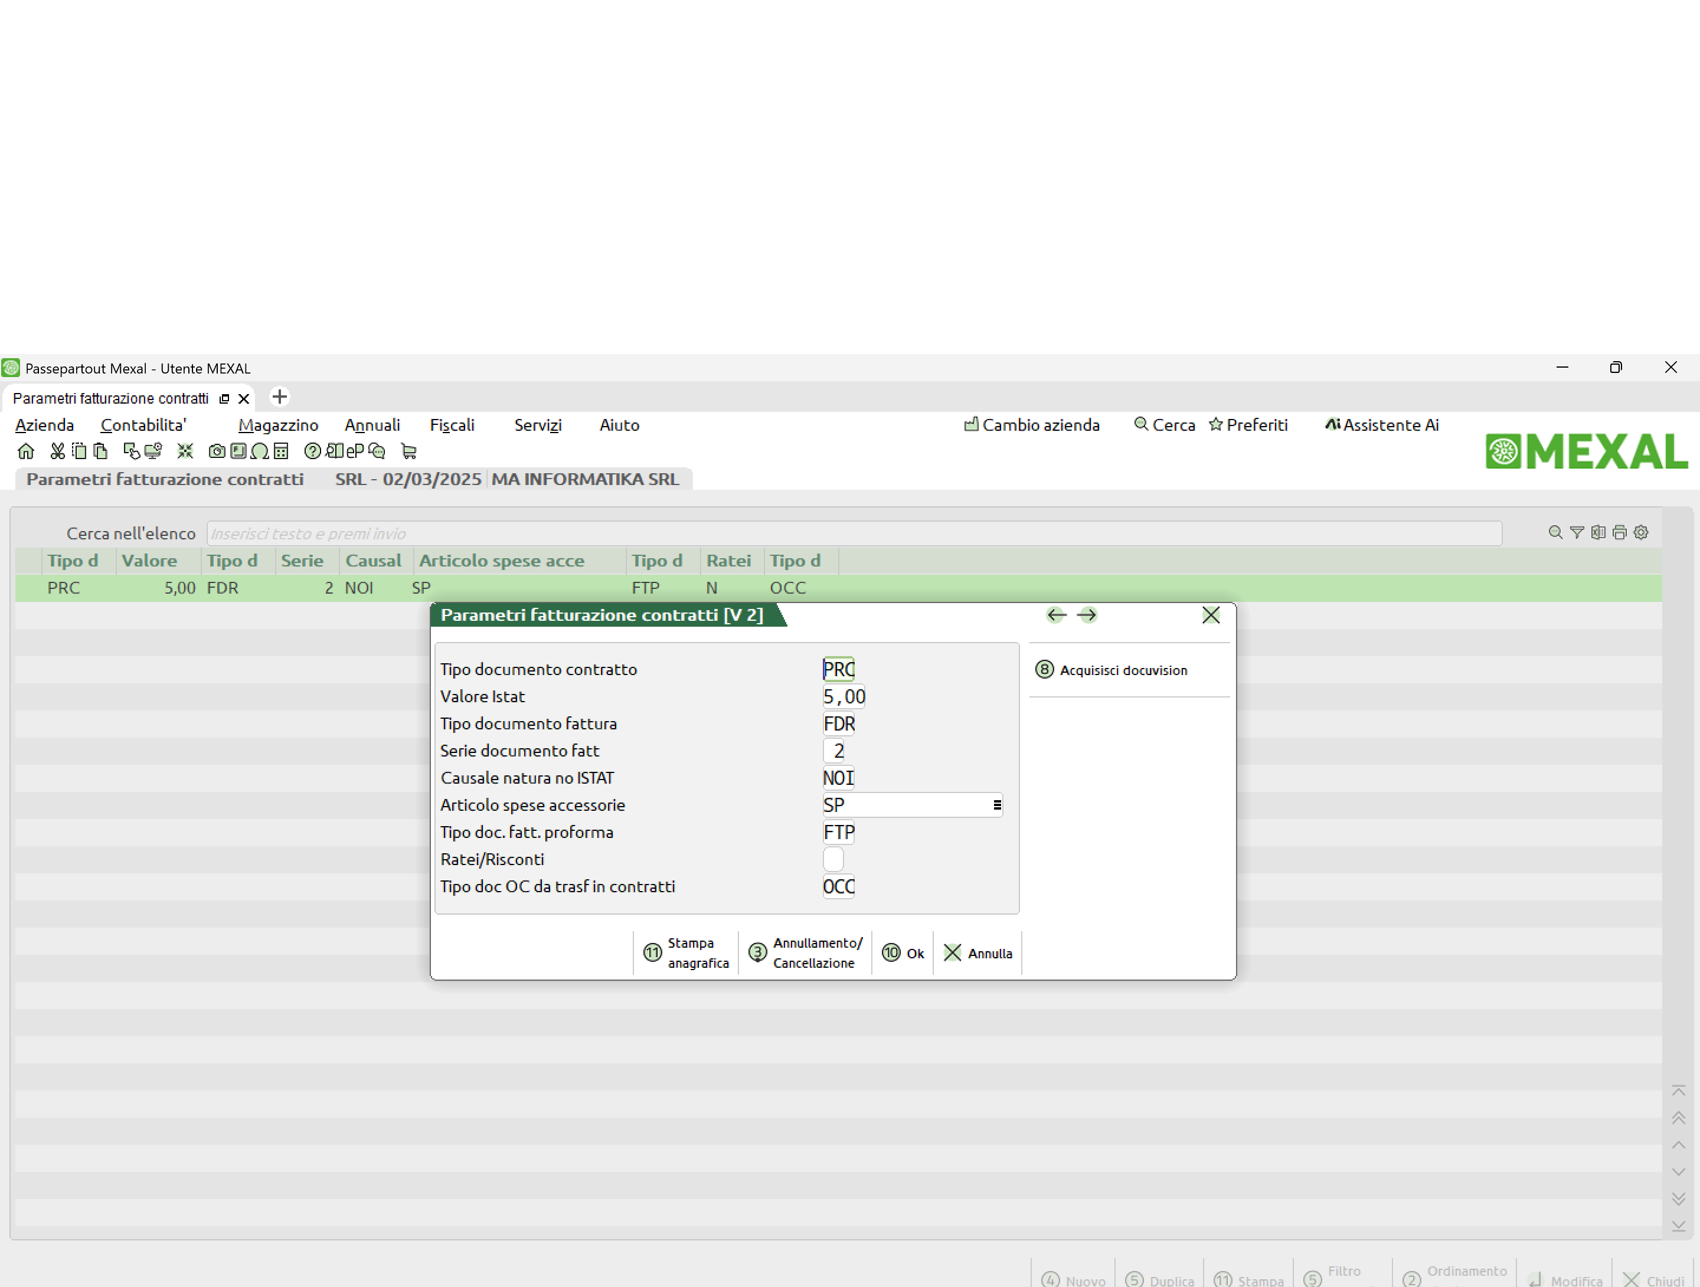Click the list settings gear icon
This screenshot has width=1700, height=1287.
point(1641,532)
